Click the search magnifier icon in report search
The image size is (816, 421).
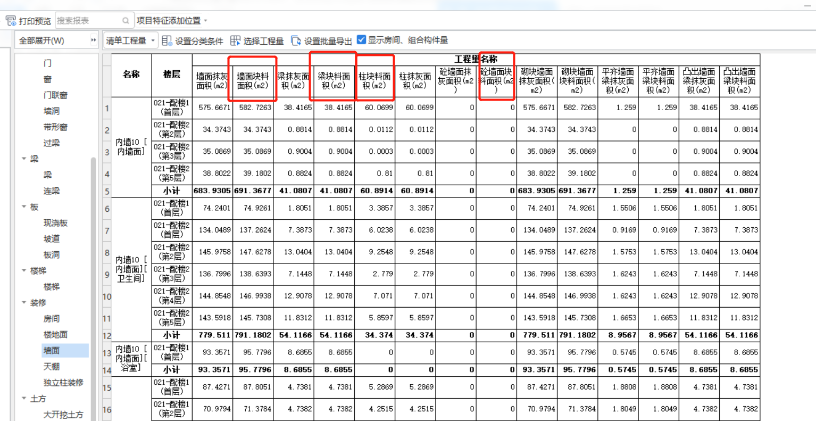click(x=126, y=21)
